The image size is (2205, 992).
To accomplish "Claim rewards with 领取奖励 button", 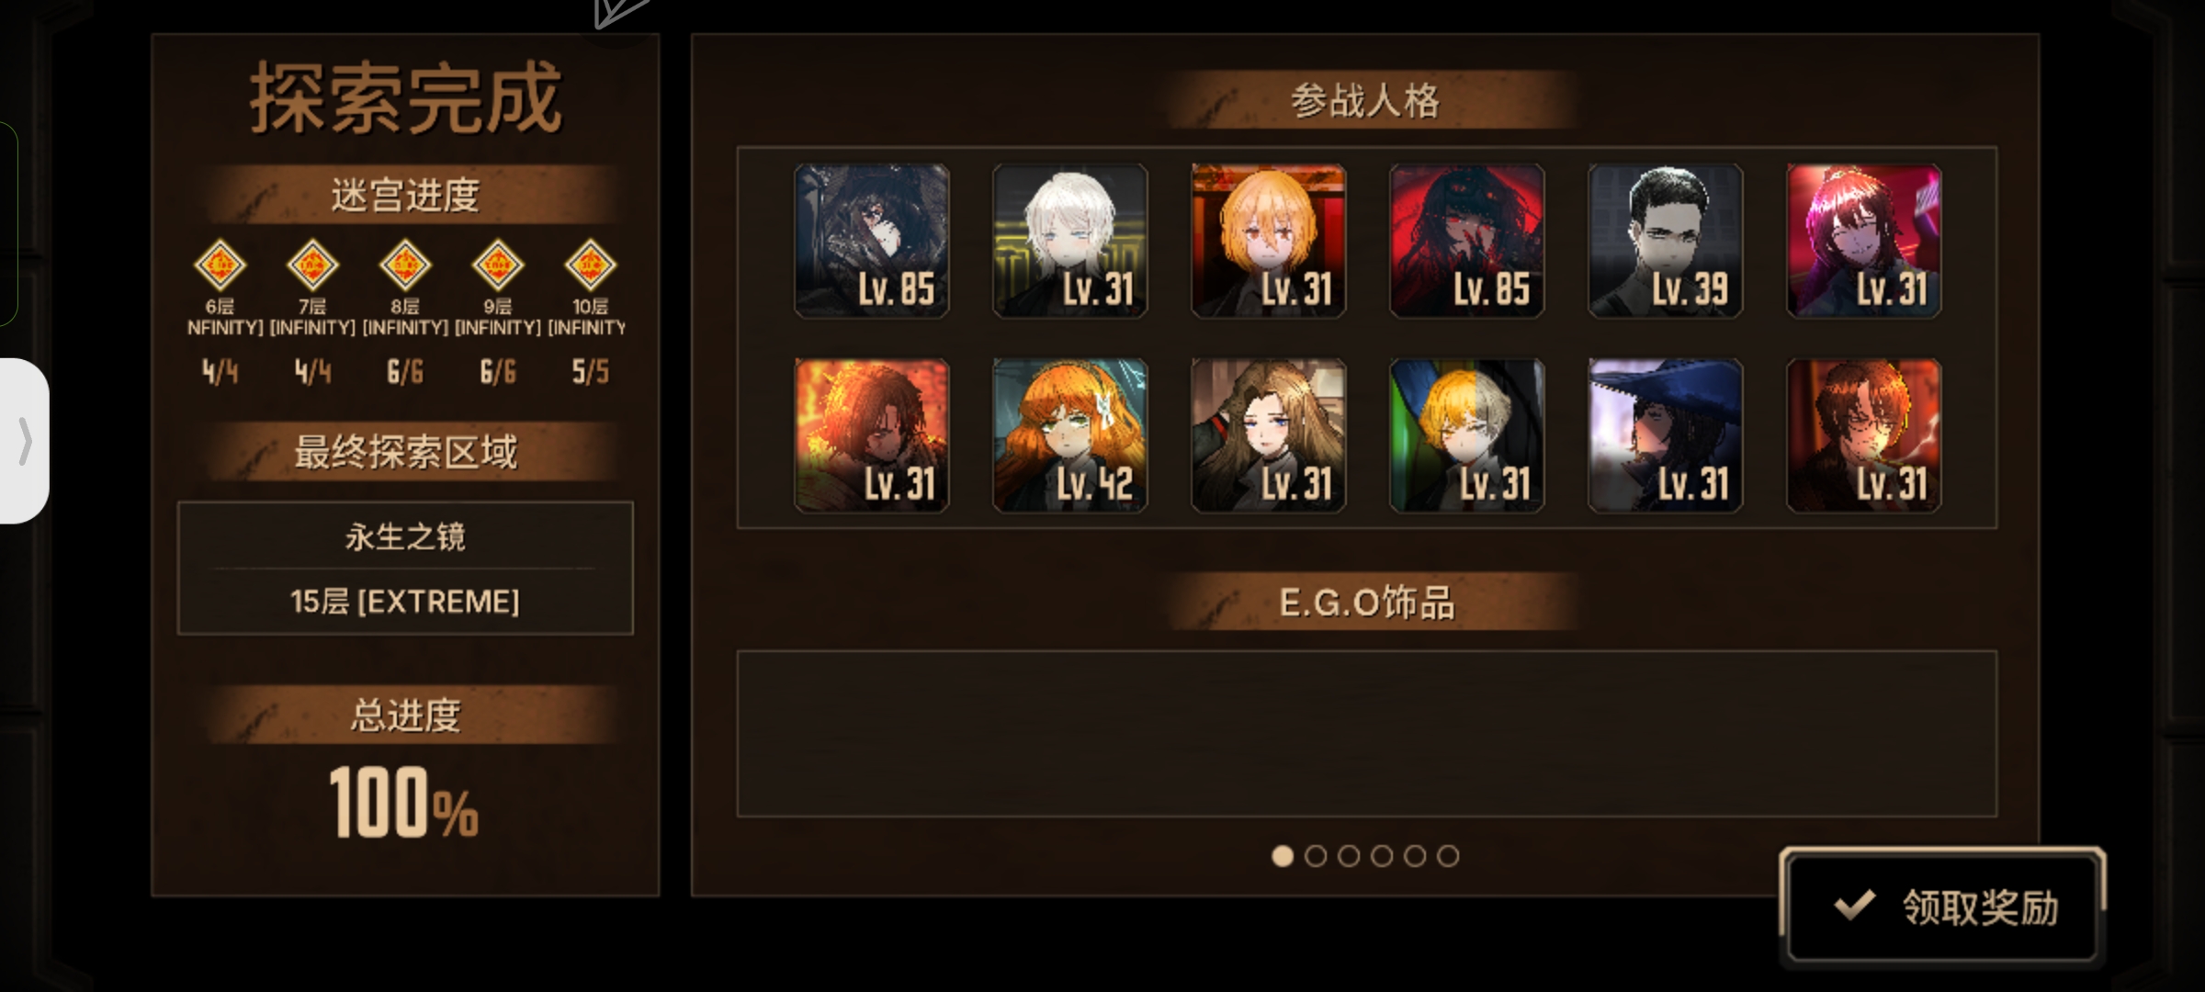I will tap(1942, 907).
